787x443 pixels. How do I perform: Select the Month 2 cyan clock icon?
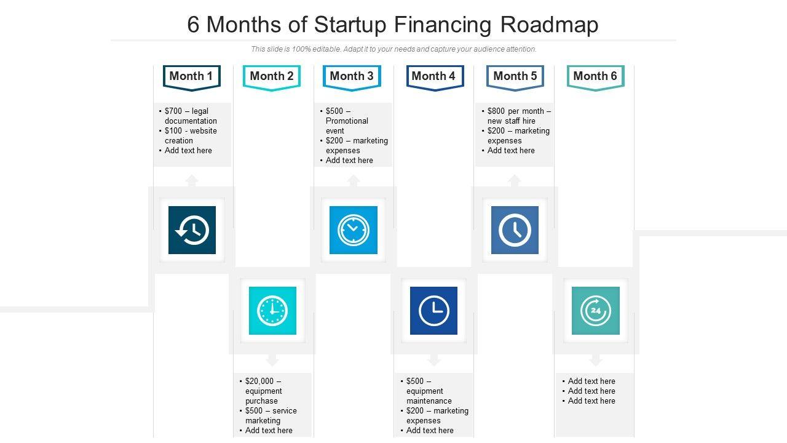click(272, 311)
